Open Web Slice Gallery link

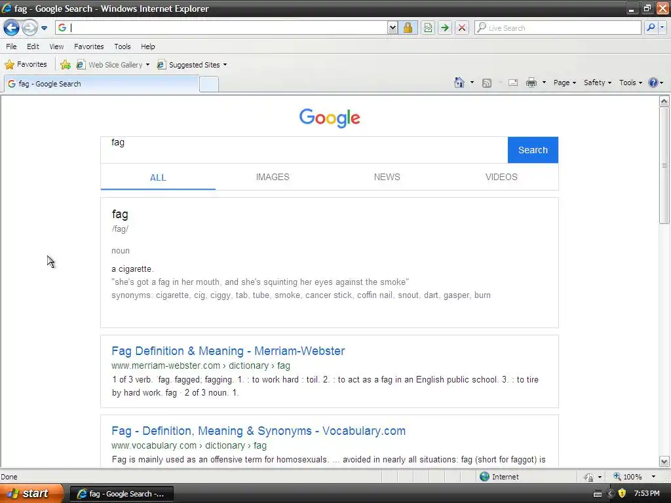pyautogui.click(x=113, y=65)
